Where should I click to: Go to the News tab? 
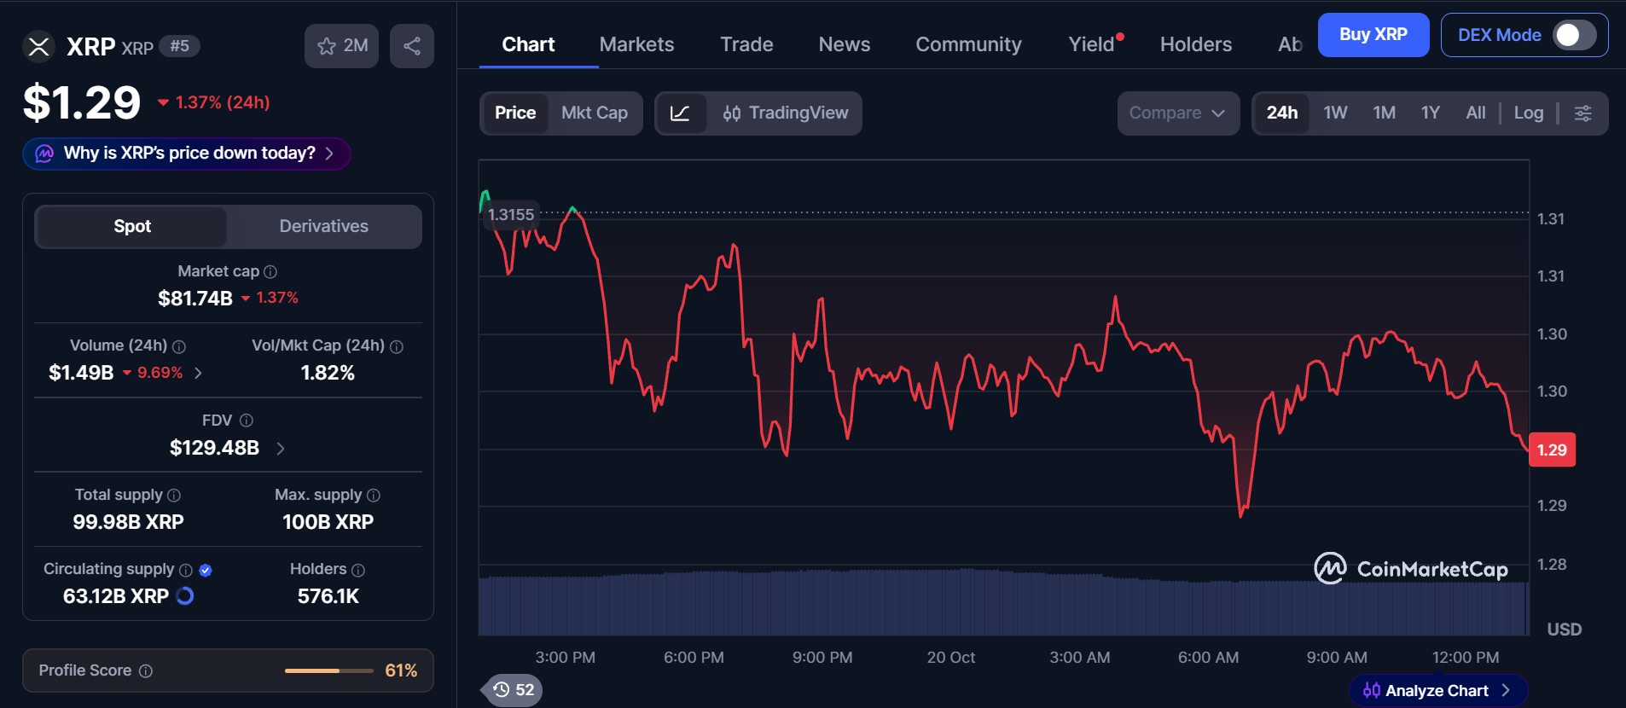(845, 44)
